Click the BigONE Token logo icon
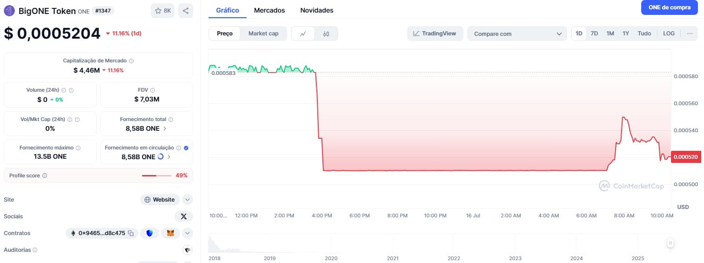Viewport: 704px width, 263px height. (x=9, y=11)
